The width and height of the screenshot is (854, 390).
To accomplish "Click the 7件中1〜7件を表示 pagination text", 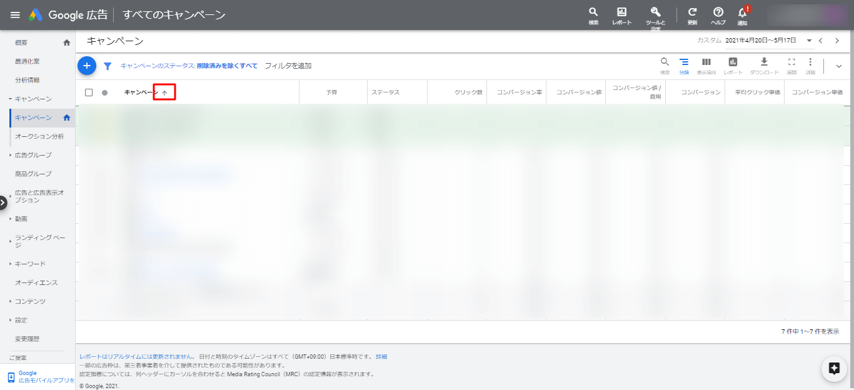I will [x=810, y=331].
